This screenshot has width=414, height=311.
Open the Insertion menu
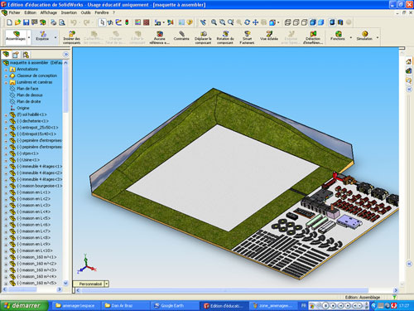(69, 12)
